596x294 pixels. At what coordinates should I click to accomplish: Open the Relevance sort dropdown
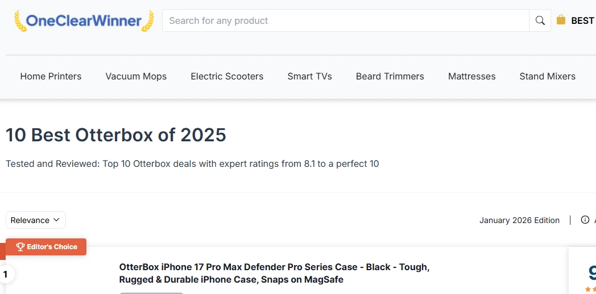pyautogui.click(x=35, y=220)
